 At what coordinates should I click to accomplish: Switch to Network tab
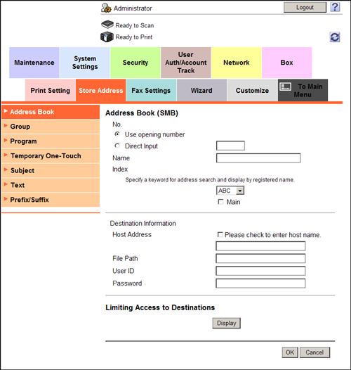(237, 63)
